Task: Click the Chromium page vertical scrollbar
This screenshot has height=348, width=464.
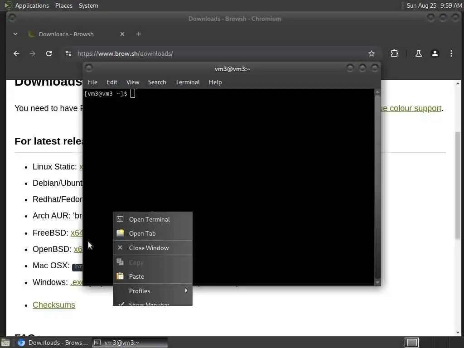Action: (x=458, y=185)
